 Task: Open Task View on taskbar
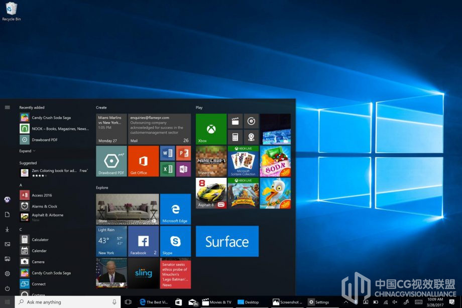pyautogui.click(x=128, y=302)
